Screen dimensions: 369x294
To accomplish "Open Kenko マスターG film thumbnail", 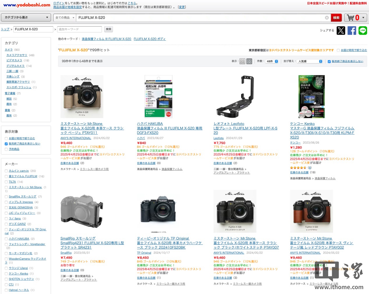I will (311, 97).
